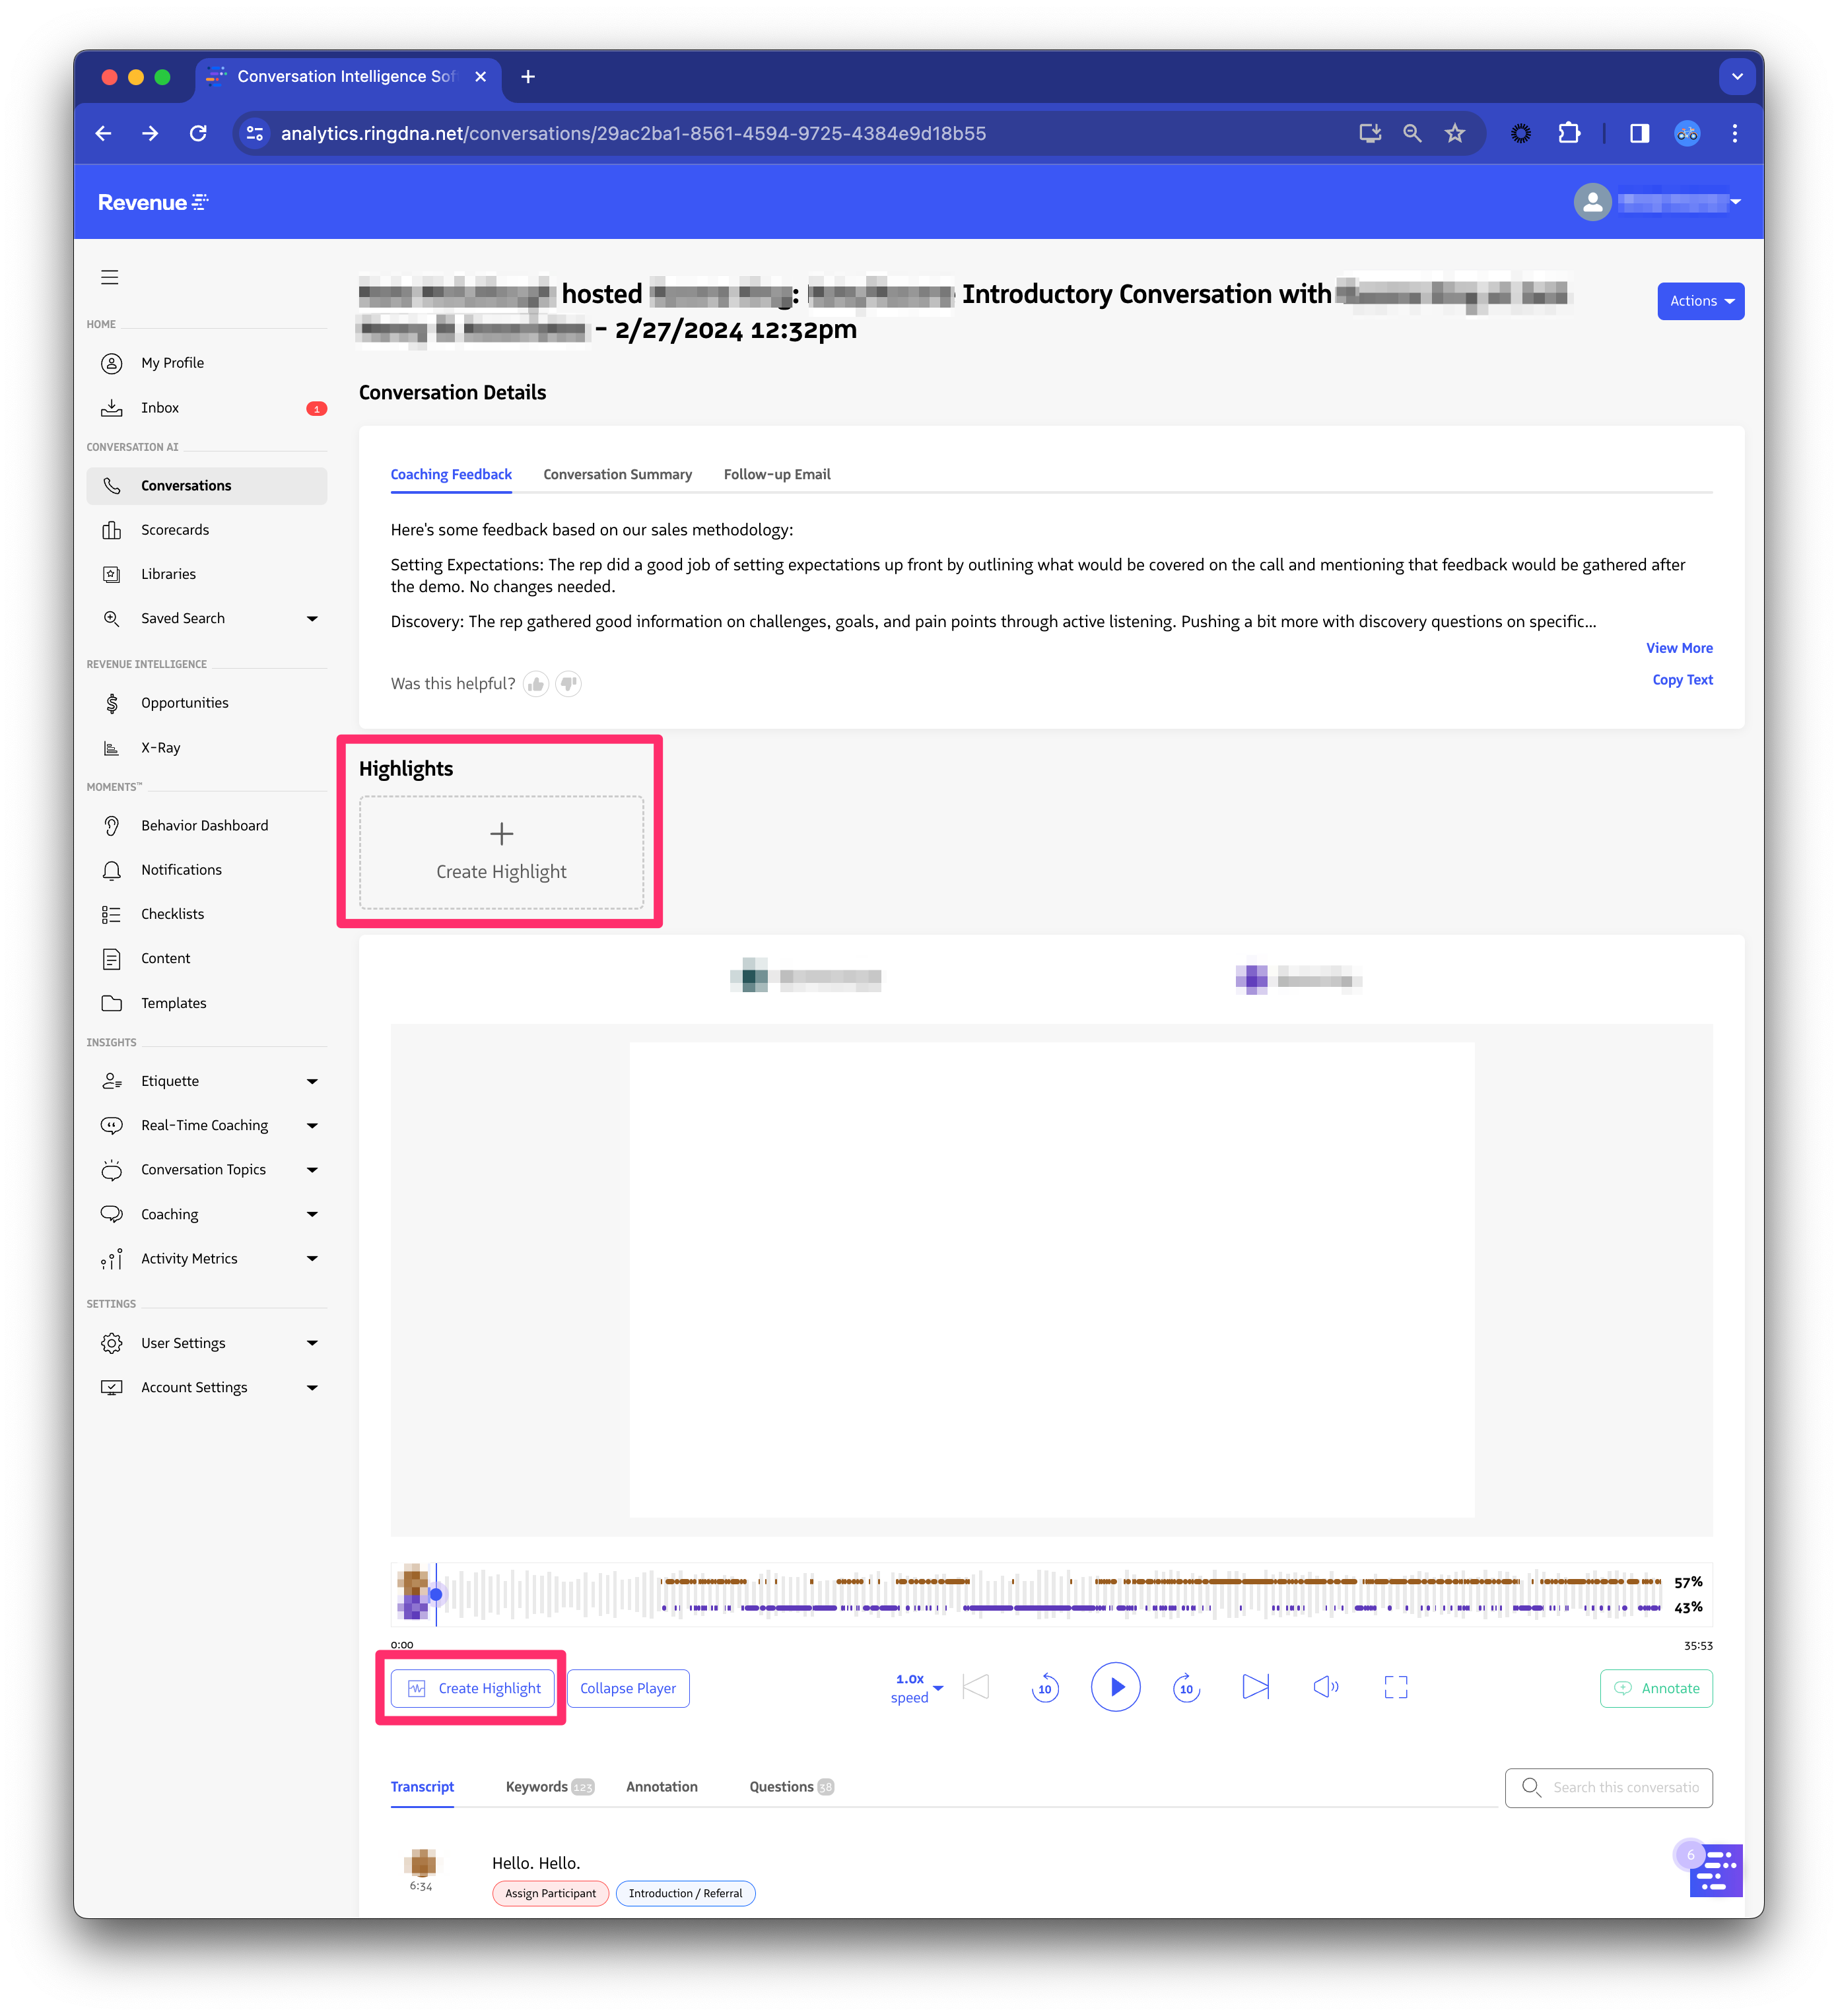Open the Libraries section

[x=169, y=573]
